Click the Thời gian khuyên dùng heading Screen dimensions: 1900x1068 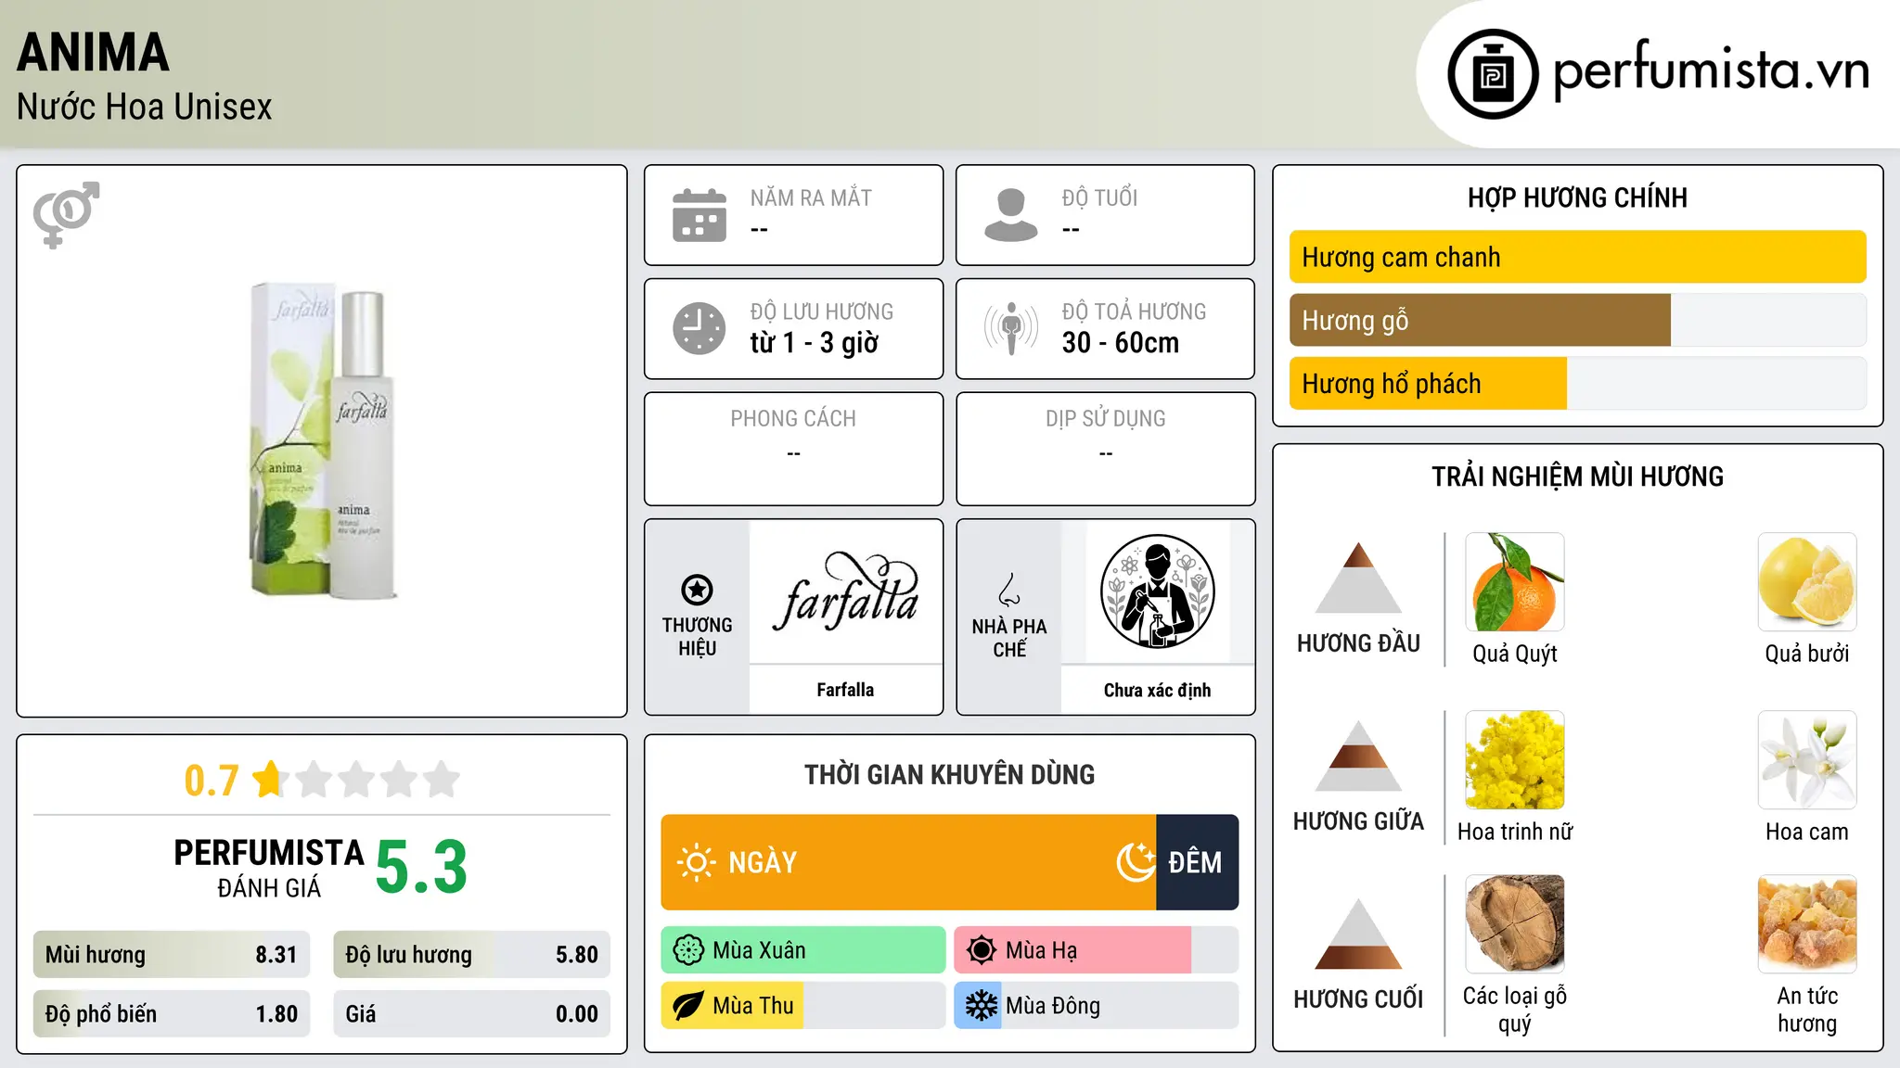(x=949, y=774)
